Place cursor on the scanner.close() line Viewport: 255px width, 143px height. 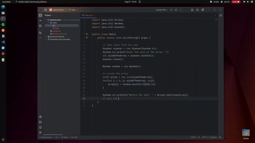113,59
